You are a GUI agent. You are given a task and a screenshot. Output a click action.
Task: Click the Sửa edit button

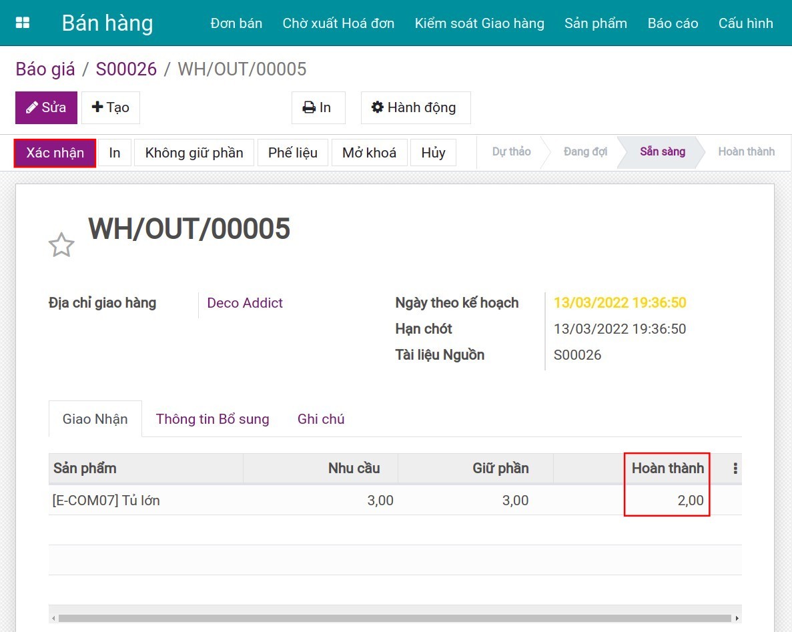point(47,107)
